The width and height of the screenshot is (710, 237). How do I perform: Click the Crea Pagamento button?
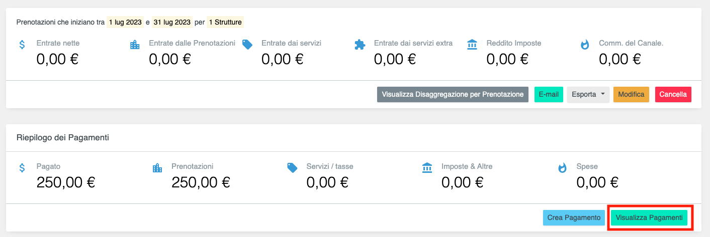[x=574, y=217]
